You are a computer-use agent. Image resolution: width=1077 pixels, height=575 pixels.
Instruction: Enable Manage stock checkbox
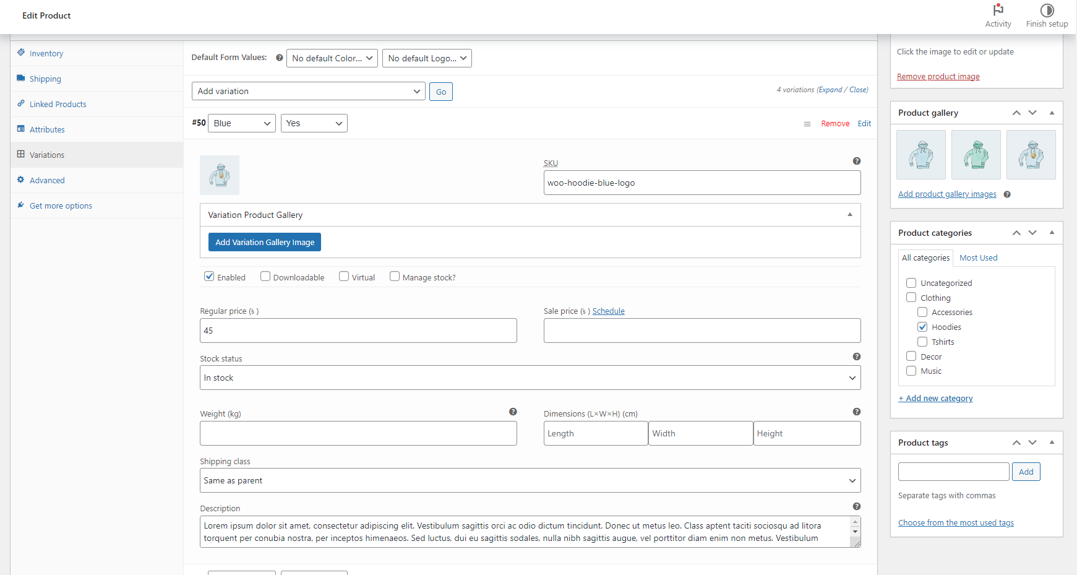tap(395, 276)
